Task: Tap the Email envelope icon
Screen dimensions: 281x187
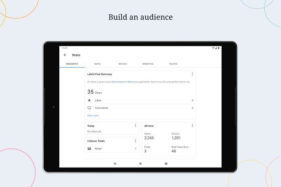Action: [x=89, y=148]
